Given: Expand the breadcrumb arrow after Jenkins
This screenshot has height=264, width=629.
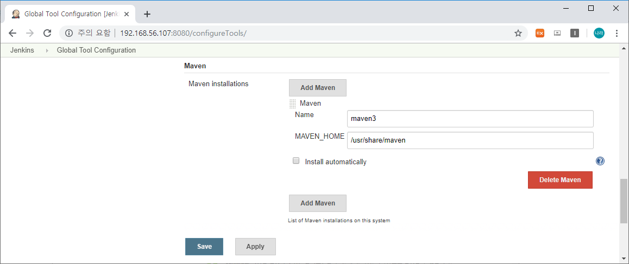Looking at the screenshot, I should (x=47, y=51).
